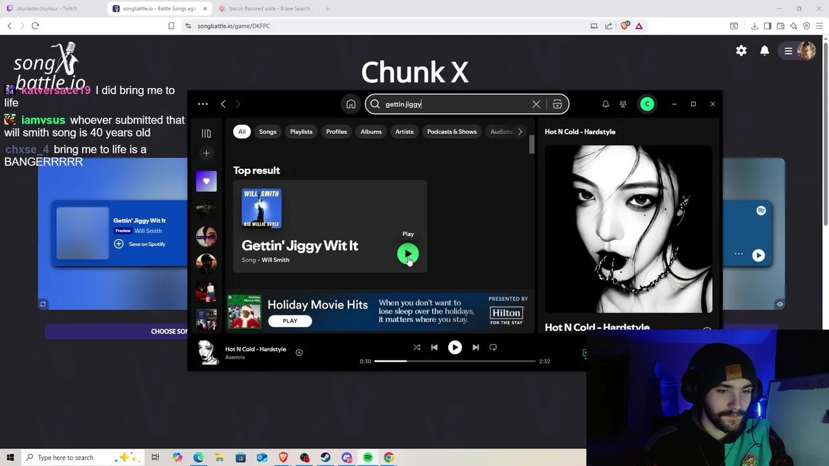This screenshot has height=466, width=829.
Task: Open the Hot N Cold now-playing cover thumbnail
Action: coord(208,353)
